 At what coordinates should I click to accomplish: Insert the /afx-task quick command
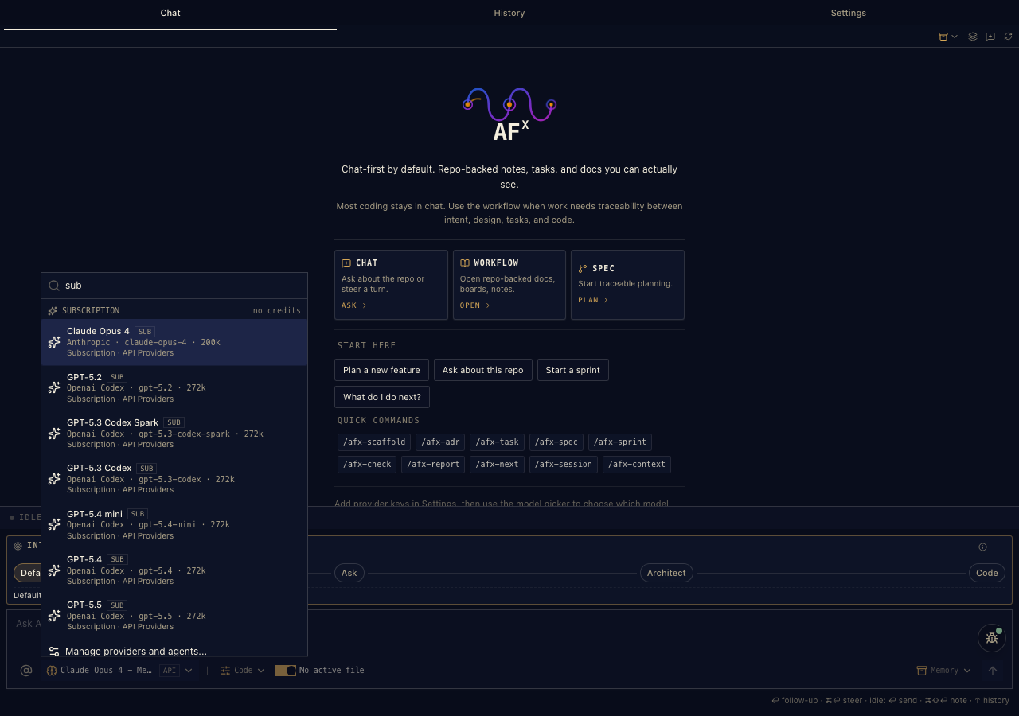[x=497, y=442]
